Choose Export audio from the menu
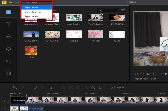Viewport: 168px width, 111px height. coord(36,16)
